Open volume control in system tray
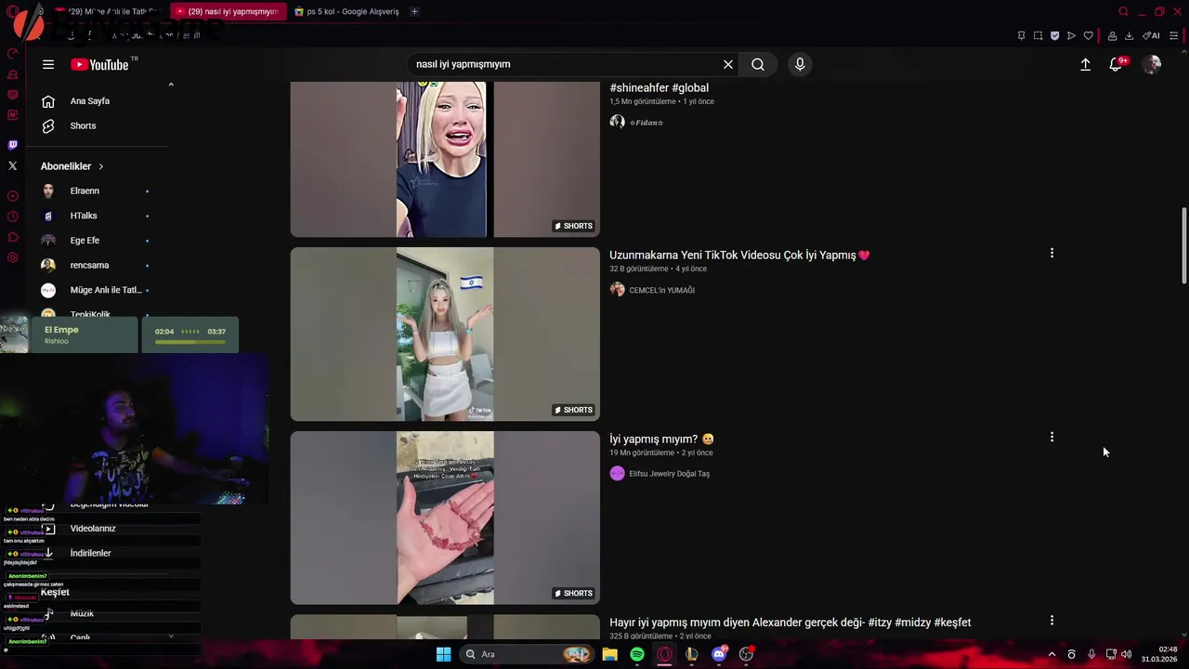 coord(1126,654)
